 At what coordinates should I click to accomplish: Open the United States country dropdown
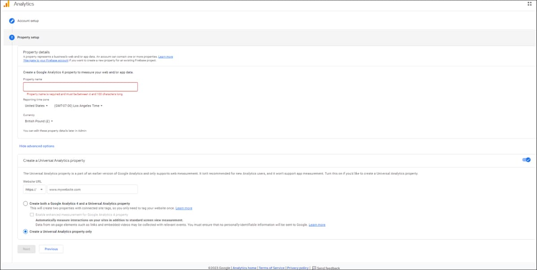pos(36,106)
